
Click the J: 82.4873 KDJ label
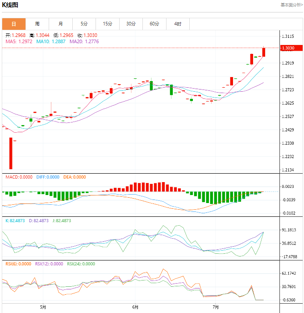tap(62, 220)
